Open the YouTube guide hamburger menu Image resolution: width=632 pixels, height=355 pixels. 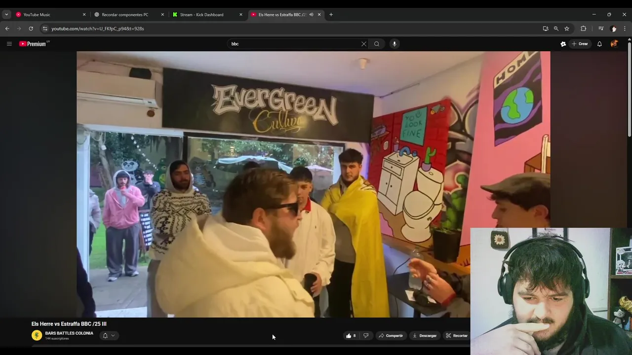pos(9,44)
